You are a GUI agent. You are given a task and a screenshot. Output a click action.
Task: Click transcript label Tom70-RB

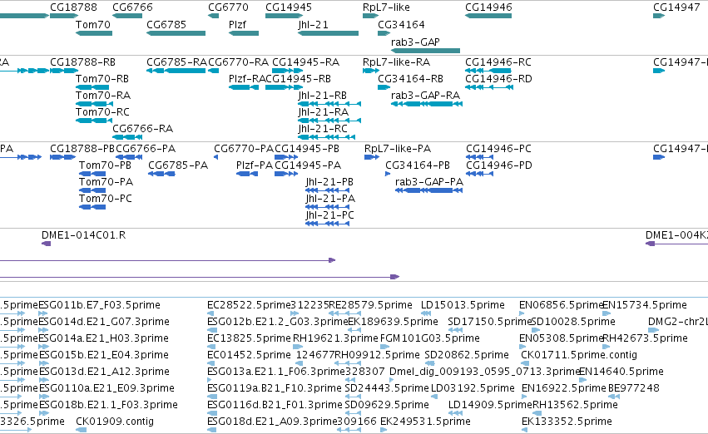coord(102,78)
